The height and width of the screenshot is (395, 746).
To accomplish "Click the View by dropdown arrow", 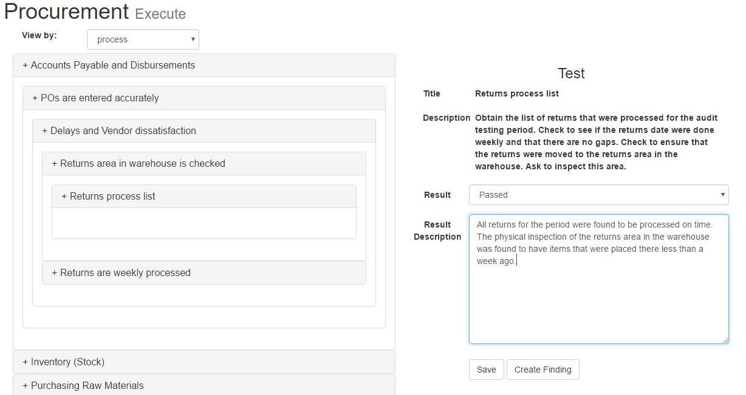I will [x=193, y=39].
